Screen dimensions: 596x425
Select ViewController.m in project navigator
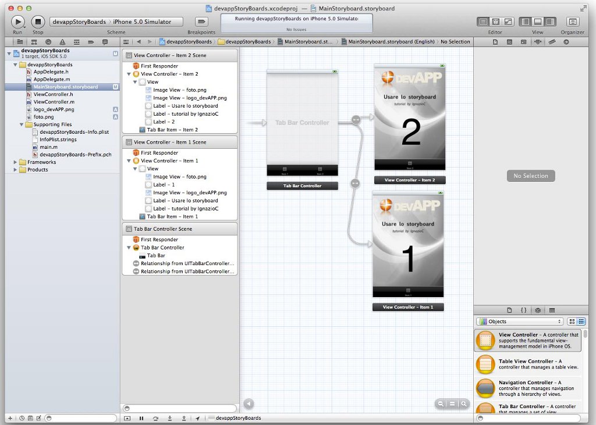tap(53, 102)
